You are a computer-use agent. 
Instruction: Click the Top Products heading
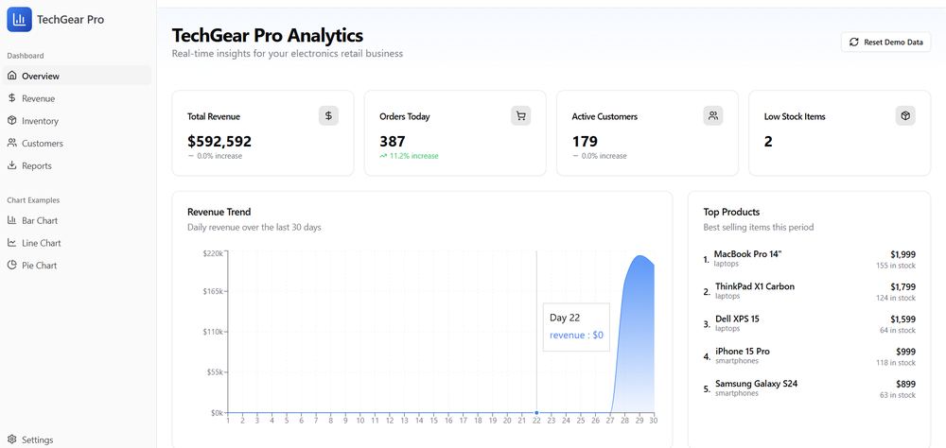click(731, 212)
